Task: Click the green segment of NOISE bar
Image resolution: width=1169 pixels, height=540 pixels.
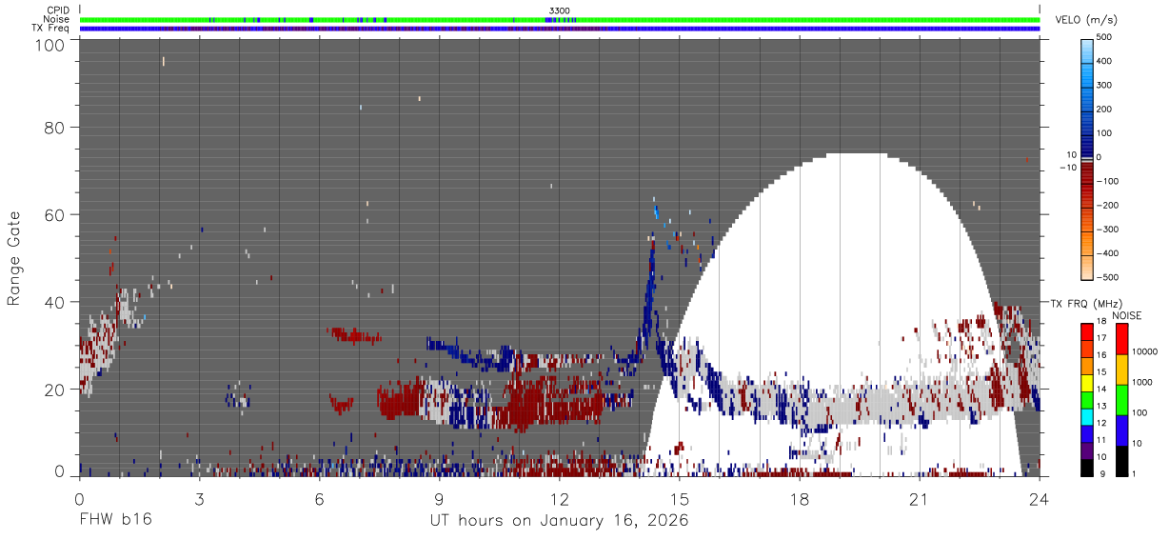Action: [1121, 400]
